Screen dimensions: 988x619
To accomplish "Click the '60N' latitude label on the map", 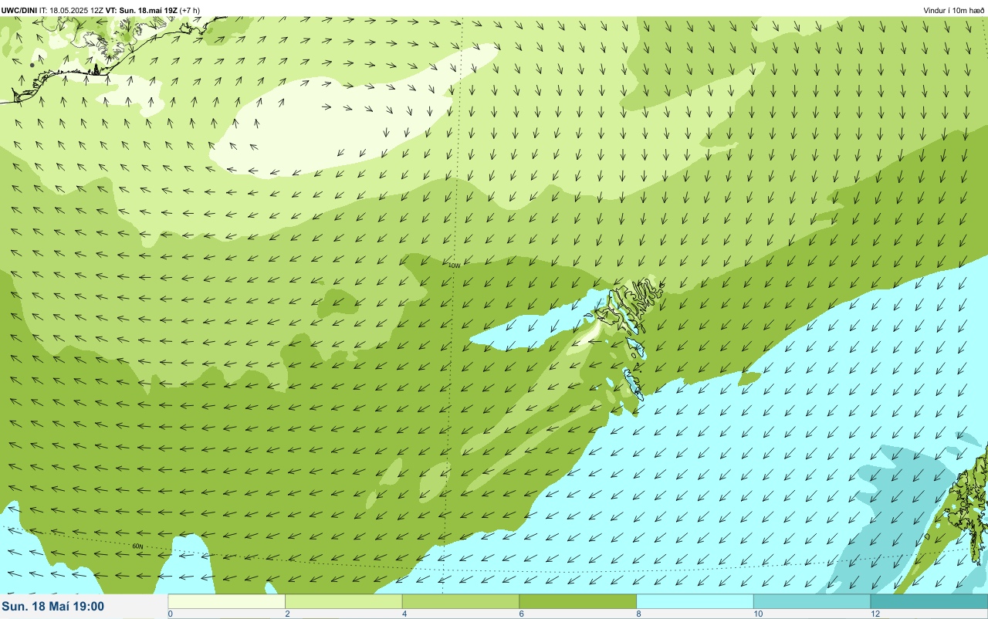I will point(137,546).
